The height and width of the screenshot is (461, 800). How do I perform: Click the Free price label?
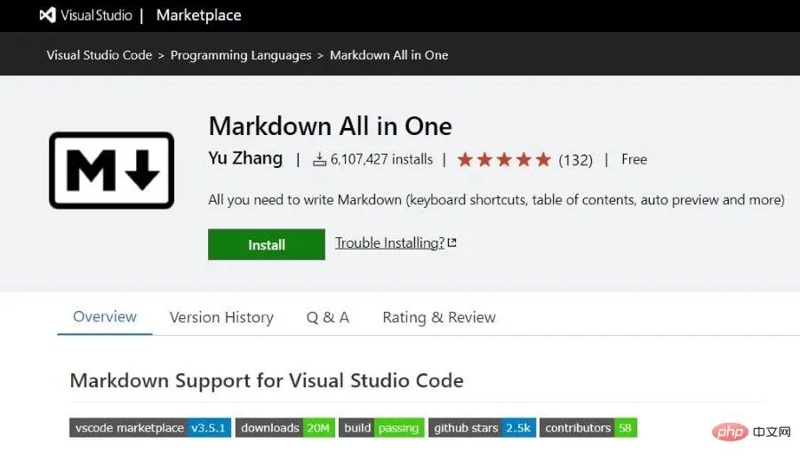pos(634,160)
